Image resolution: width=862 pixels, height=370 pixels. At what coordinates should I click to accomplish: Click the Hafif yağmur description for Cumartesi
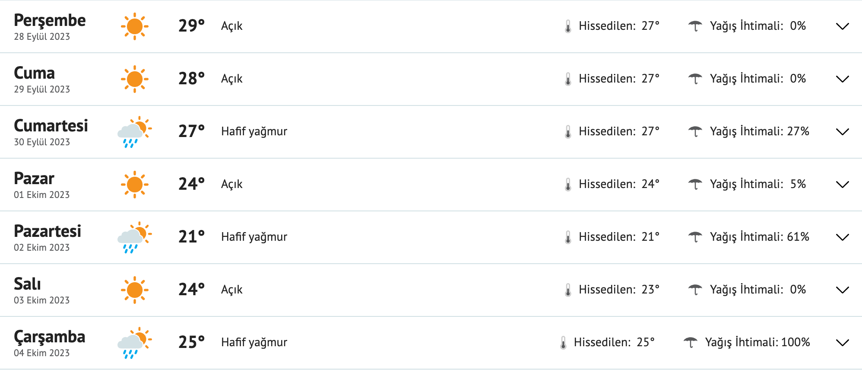point(254,131)
